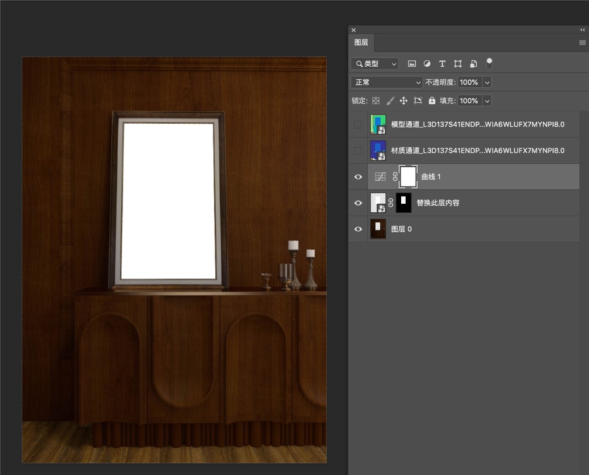The height and width of the screenshot is (475, 589).
Task: Toggle mask link icon on 曲线 1
Action: click(395, 176)
